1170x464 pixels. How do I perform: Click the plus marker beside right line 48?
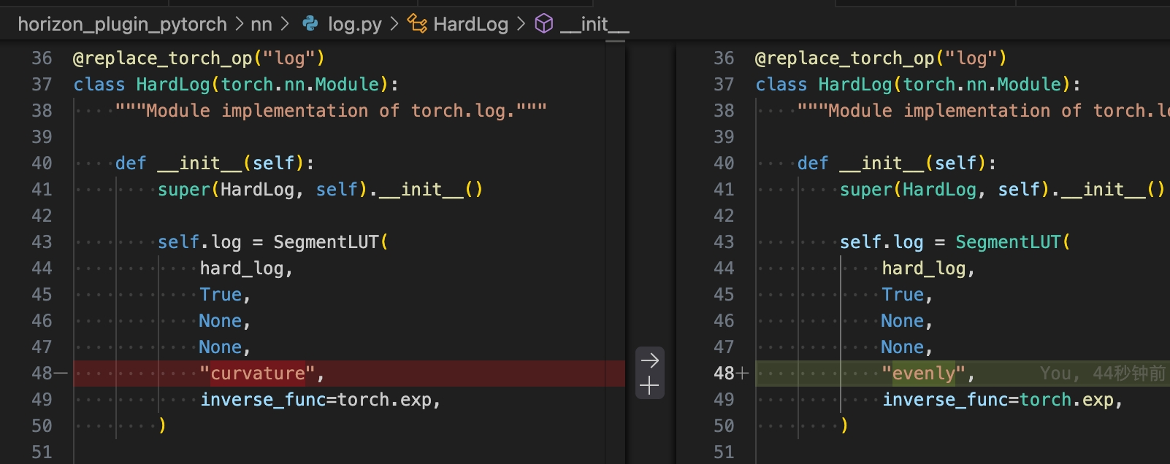pos(743,374)
